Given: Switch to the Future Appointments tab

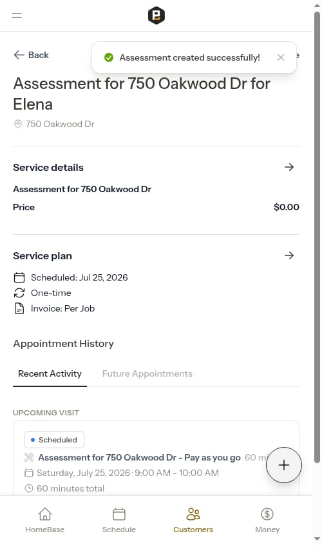Looking at the screenshot, I should (147, 373).
